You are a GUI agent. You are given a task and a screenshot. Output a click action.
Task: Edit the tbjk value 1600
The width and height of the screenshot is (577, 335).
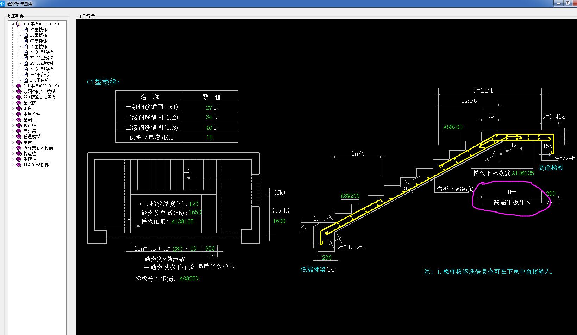pos(279,221)
